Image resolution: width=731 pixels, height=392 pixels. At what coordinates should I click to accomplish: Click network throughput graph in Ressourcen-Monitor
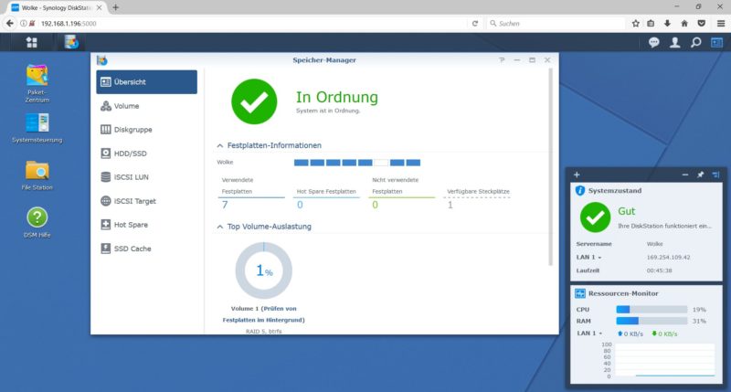coord(665,360)
